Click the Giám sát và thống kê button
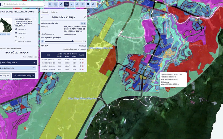This screenshot has height=139, width=223. tap(24, 75)
